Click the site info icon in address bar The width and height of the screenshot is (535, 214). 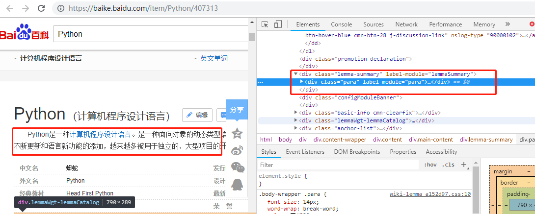(x=61, y=8)
